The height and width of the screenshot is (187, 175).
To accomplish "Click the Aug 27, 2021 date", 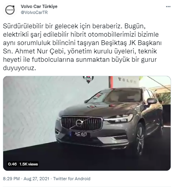I will [37, 179].
